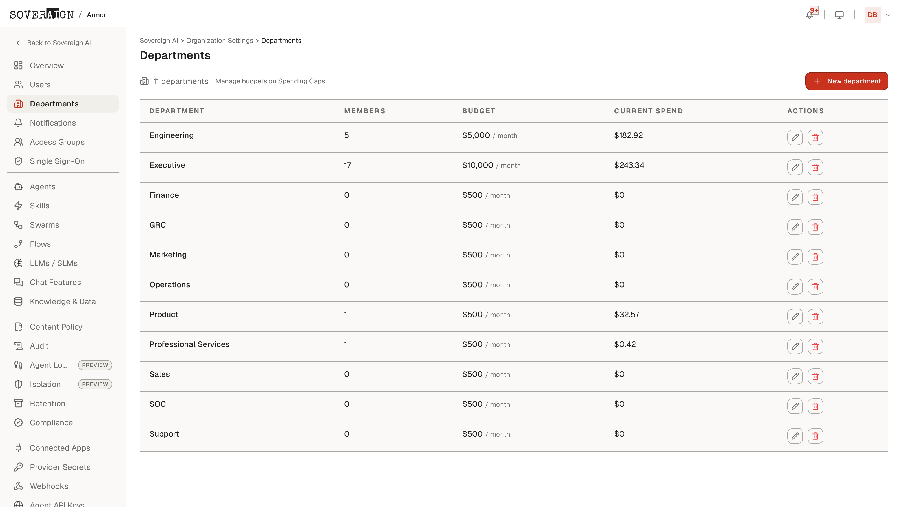Image resolution: width=902 pixels, height=507 pixels.
Task: Open Flows in the sidebar
Action: coord(63,244)
